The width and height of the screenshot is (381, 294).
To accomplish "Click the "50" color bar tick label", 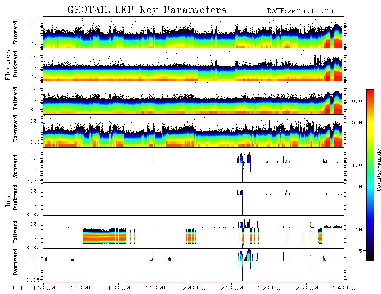I will tap(359, 187).
